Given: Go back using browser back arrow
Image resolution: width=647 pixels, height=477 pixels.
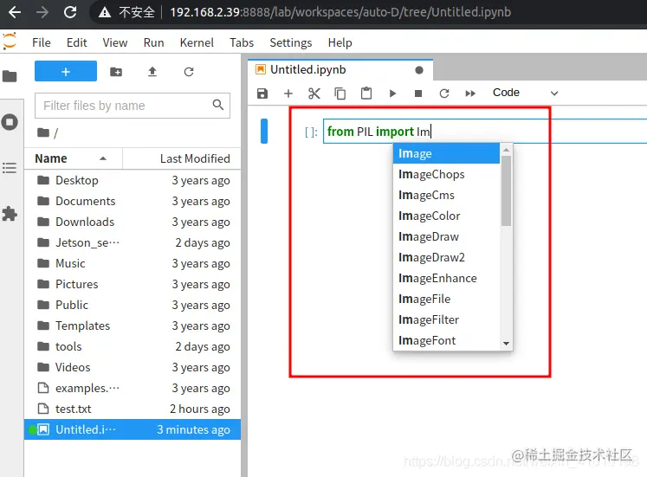Looking at the screenshot, I should (x=15, y=12).
